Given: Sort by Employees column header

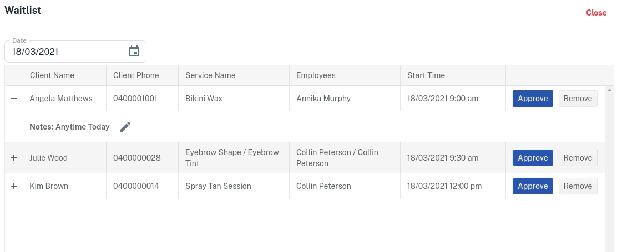Looking at the screenshot, I should (316, 75).
